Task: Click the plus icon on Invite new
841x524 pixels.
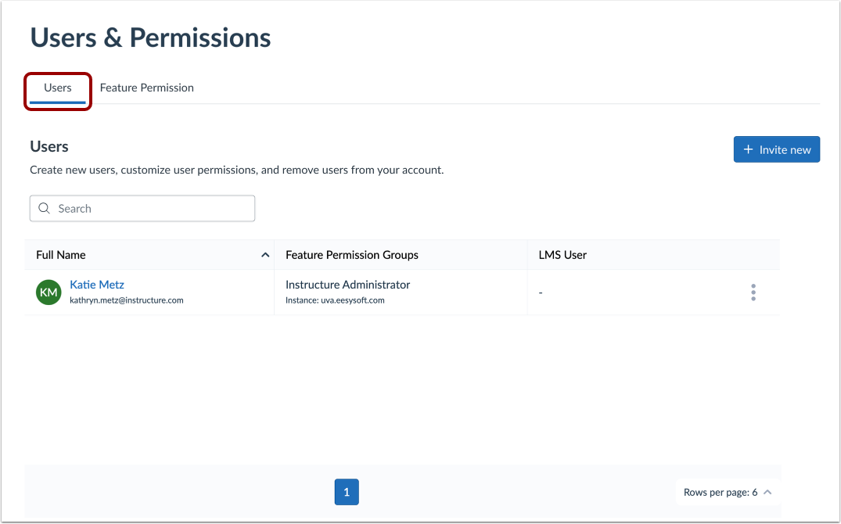Action: 749,149
